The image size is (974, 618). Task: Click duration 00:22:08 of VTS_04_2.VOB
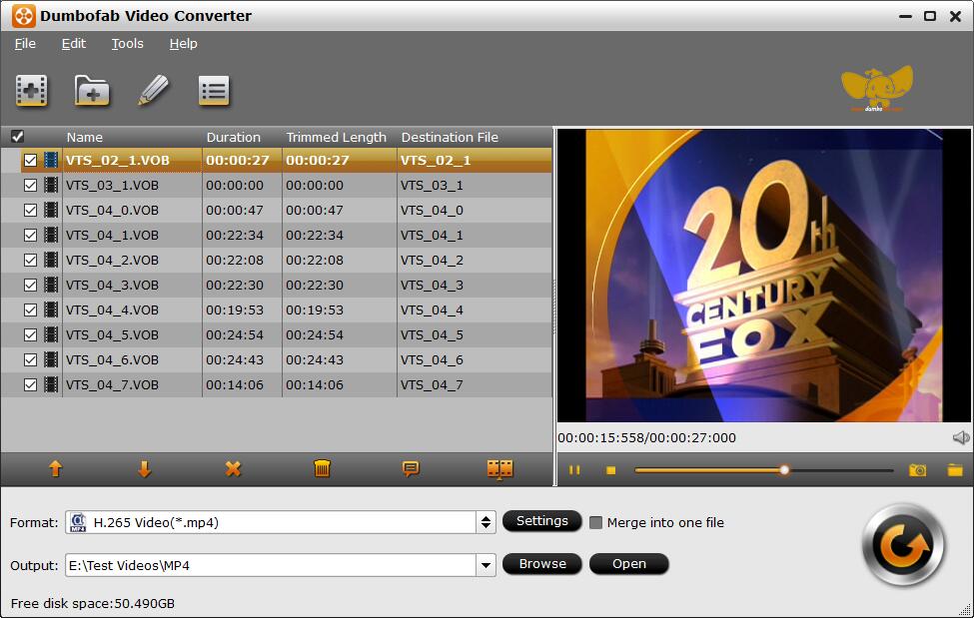coord(235,261)
